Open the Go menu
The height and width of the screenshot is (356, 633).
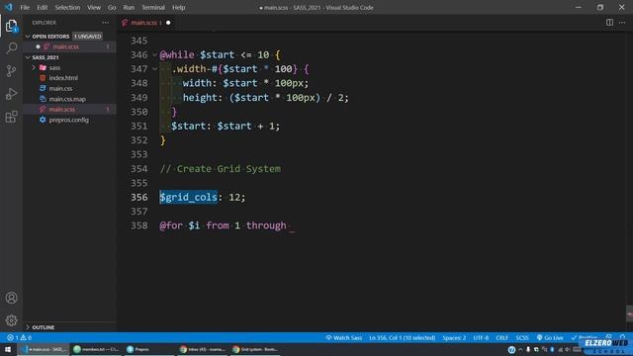point(112,7)
